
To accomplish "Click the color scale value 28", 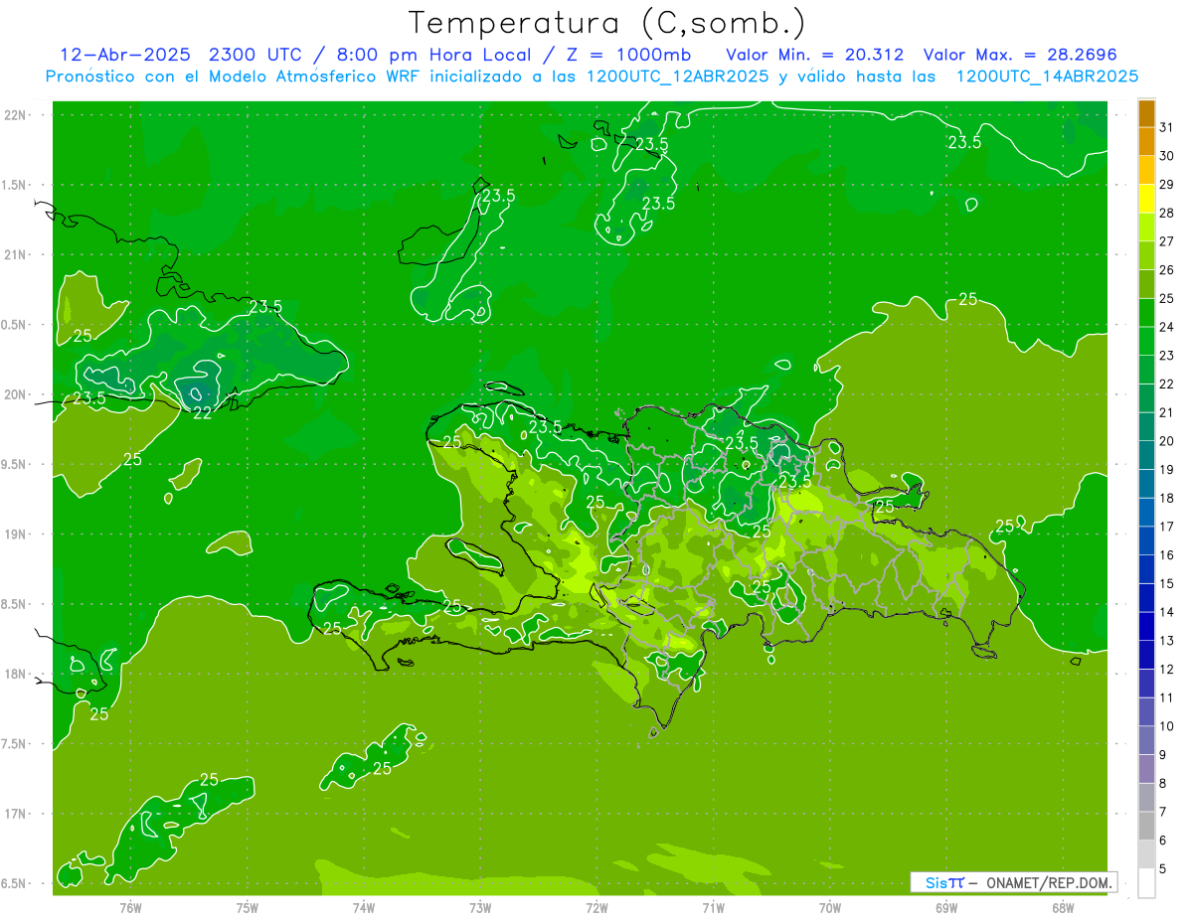I will coord(1167,213).
